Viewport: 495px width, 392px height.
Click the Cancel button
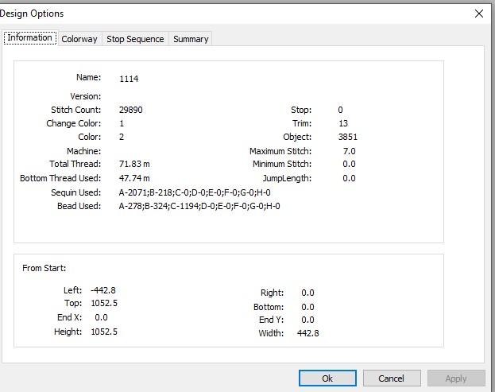392,378
